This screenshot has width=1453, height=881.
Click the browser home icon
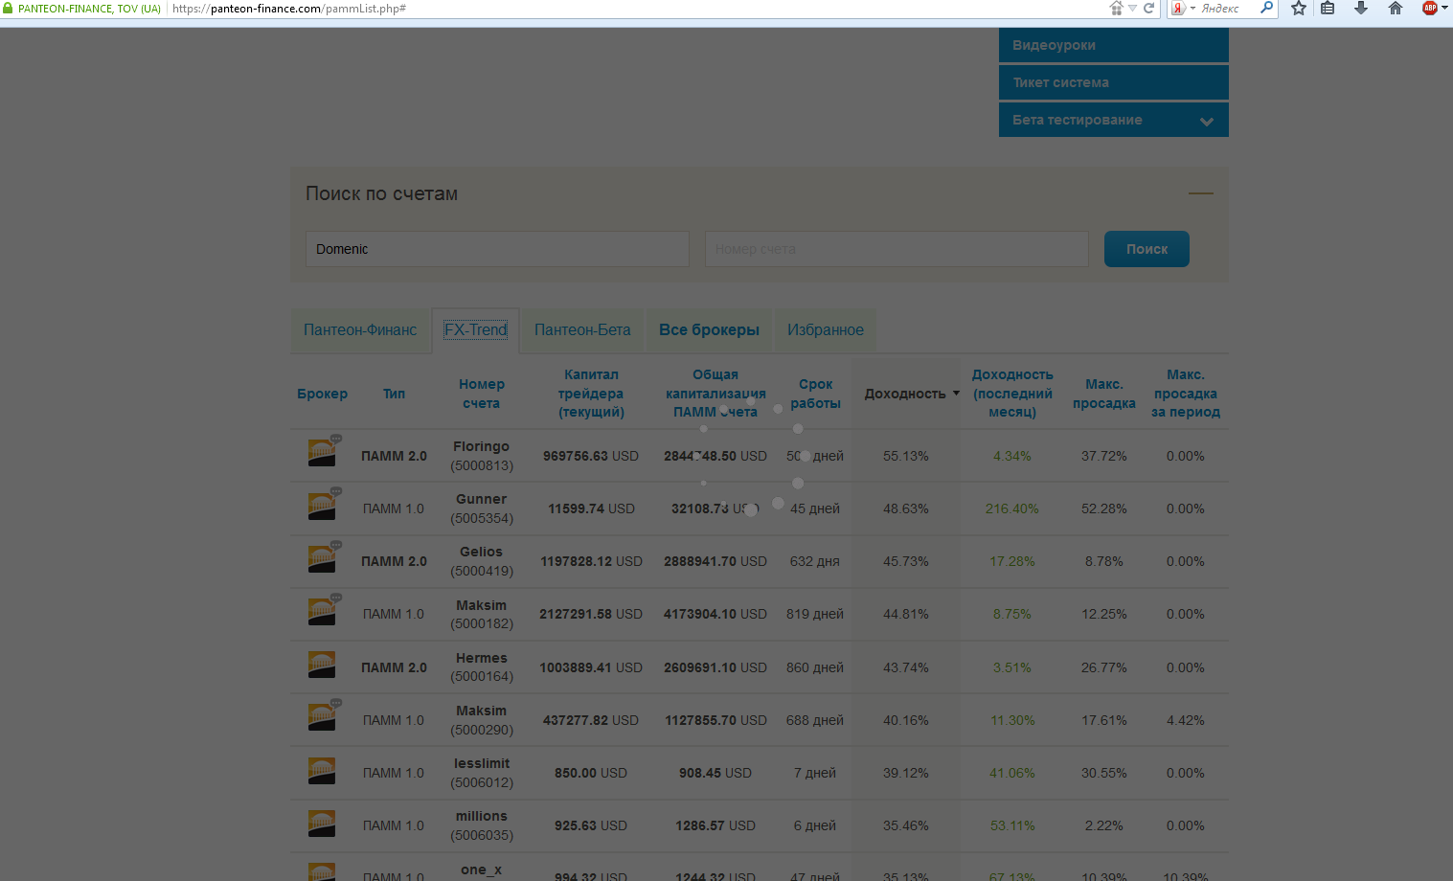pyautogui.click(x=1395, y=9)
